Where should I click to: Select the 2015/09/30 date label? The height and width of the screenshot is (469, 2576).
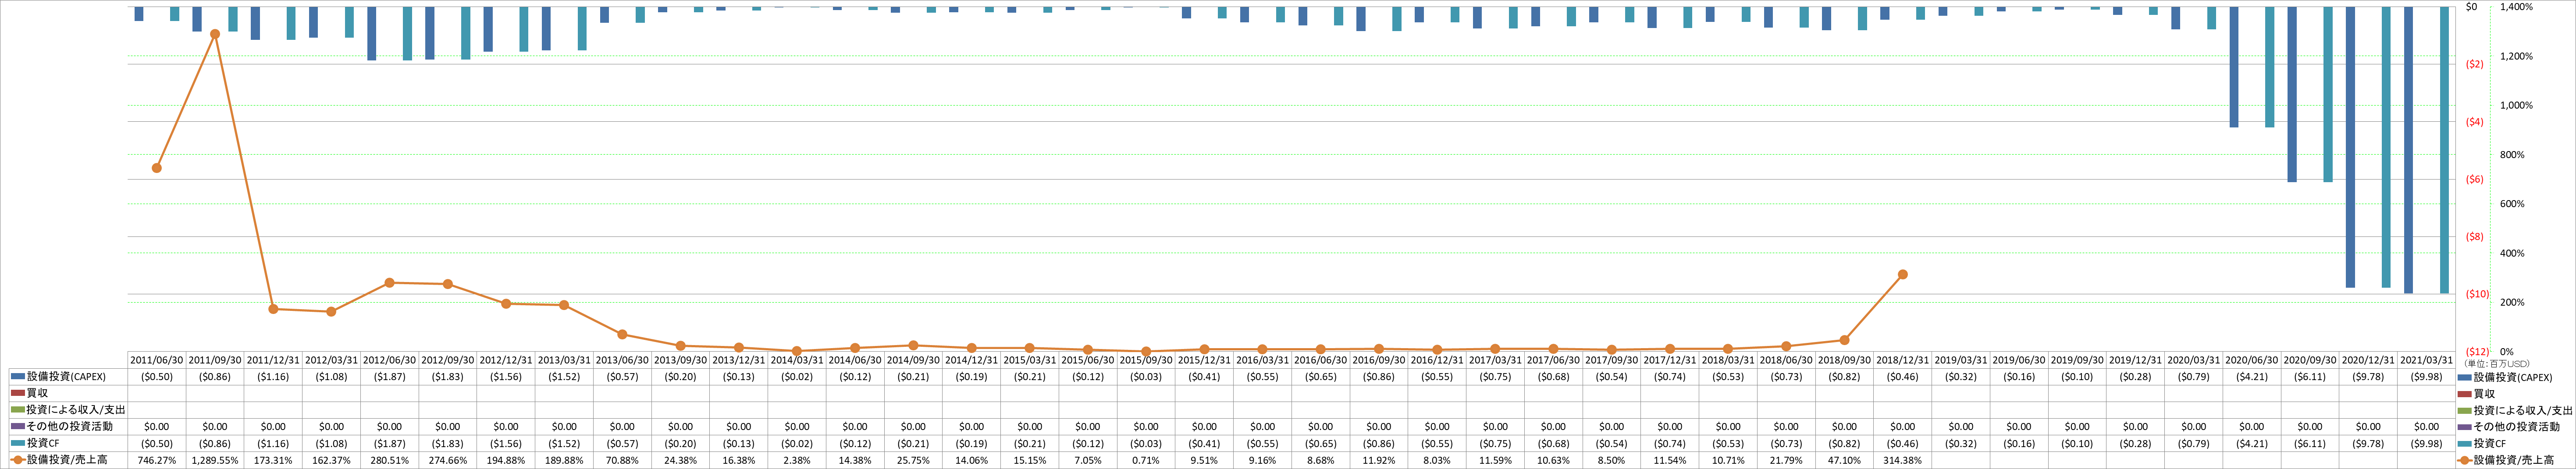click(1146, 360)
